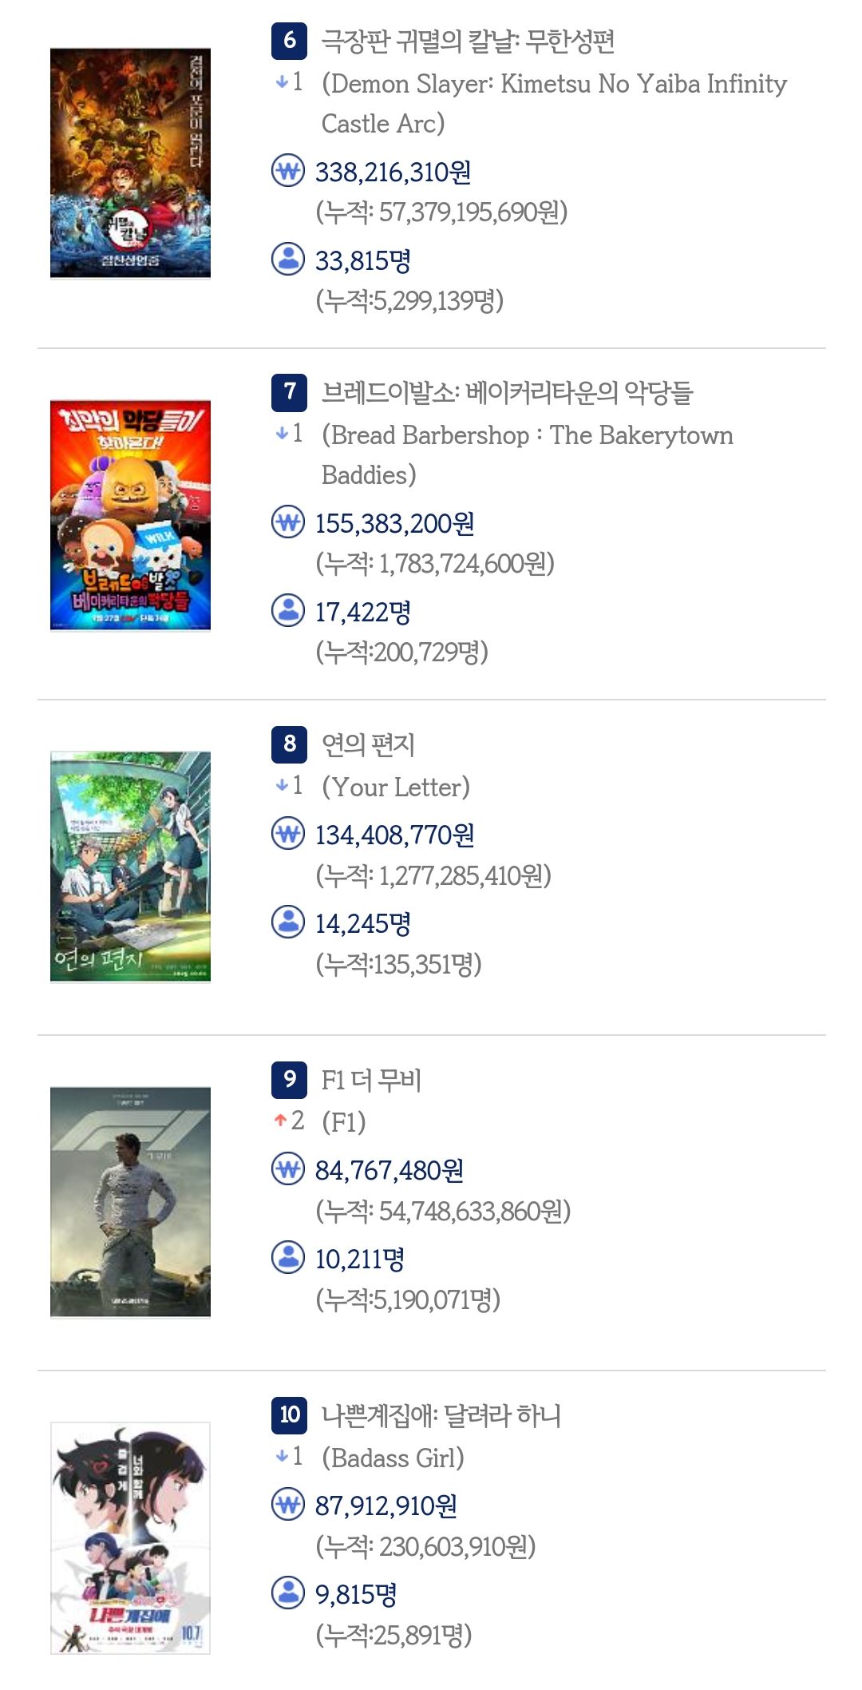Open the Bread Barbershop movie poster

tap(130, 515)
